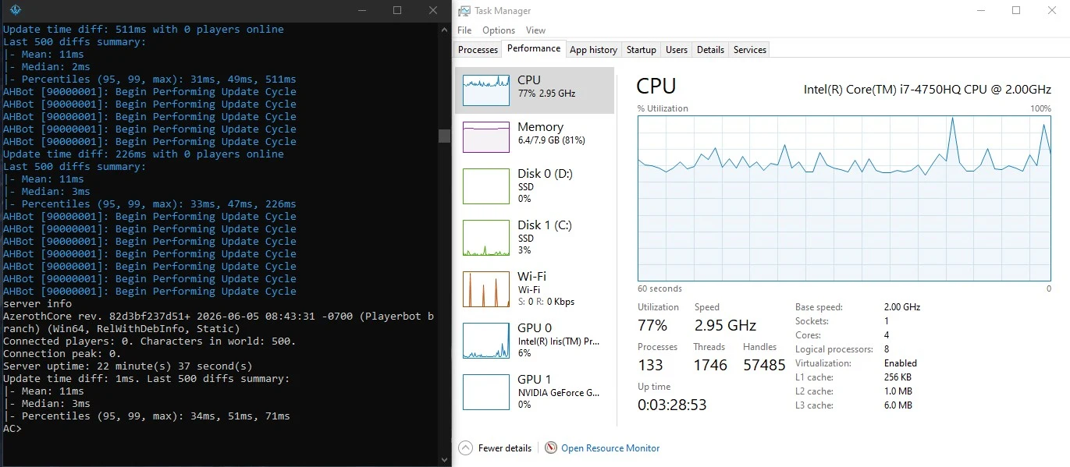Click the L3 cache 6.0 MB value
This screenshot has height=467, width=1070.
[898, 405]
